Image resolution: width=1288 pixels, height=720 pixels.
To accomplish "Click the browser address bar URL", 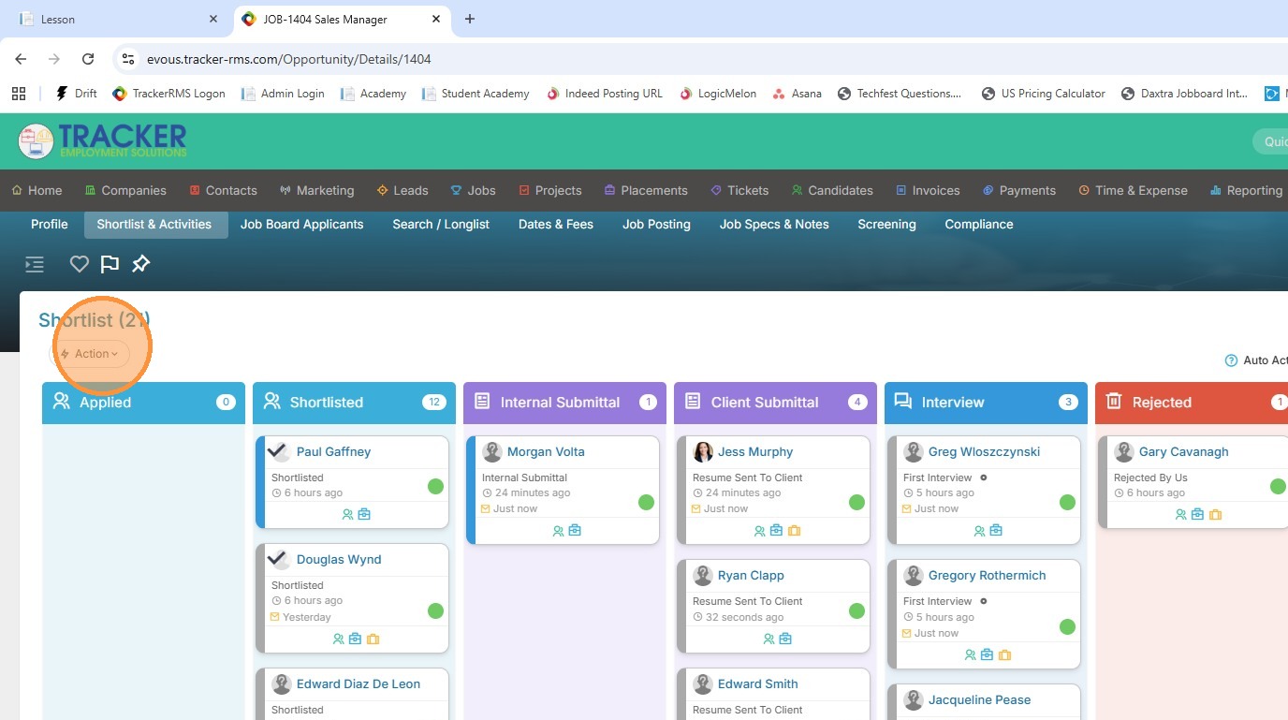I will pos(289,59).
